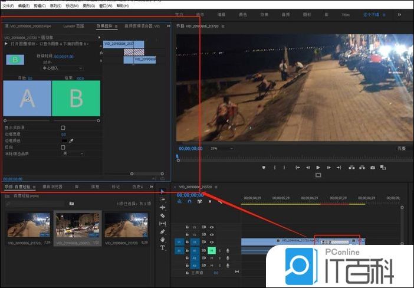Switch to the 效果控件 tab

point(106,26)
